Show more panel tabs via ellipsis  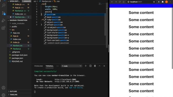58,66
